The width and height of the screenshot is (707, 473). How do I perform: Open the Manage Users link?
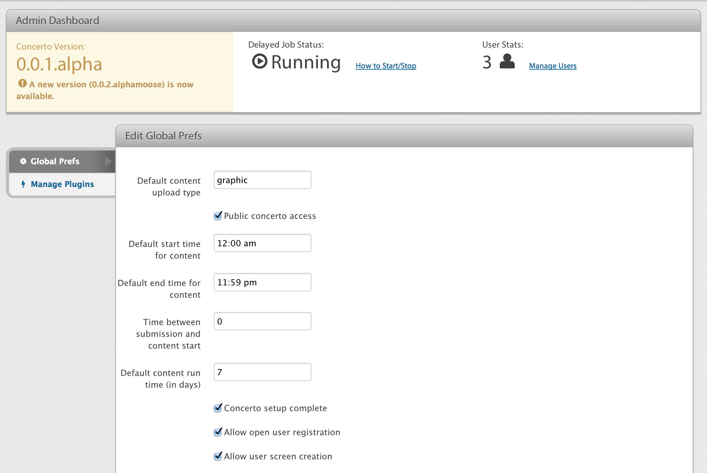coord(553,66)
